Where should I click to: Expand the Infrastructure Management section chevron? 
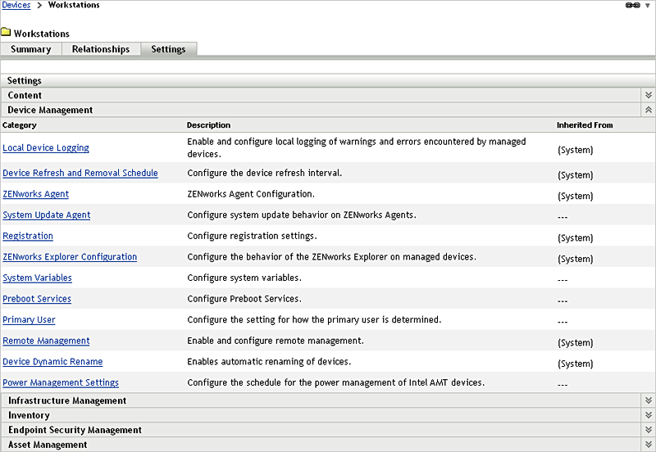[x=648, y=401]
